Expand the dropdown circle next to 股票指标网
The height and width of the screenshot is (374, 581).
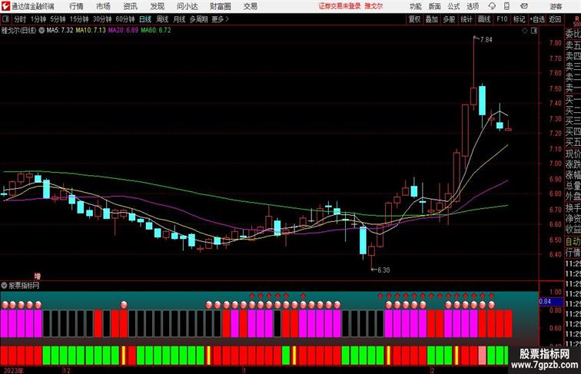coord(4,286)
